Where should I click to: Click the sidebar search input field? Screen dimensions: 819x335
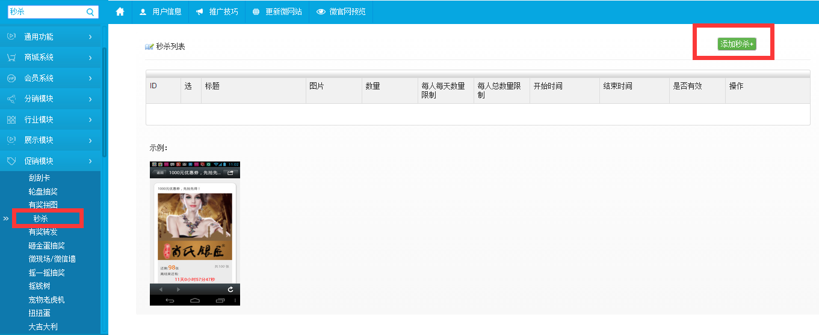(x=45, y=12)
